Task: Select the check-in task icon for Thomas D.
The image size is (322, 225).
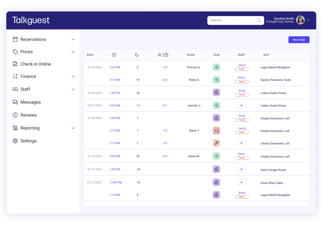Action: (216, 67)
